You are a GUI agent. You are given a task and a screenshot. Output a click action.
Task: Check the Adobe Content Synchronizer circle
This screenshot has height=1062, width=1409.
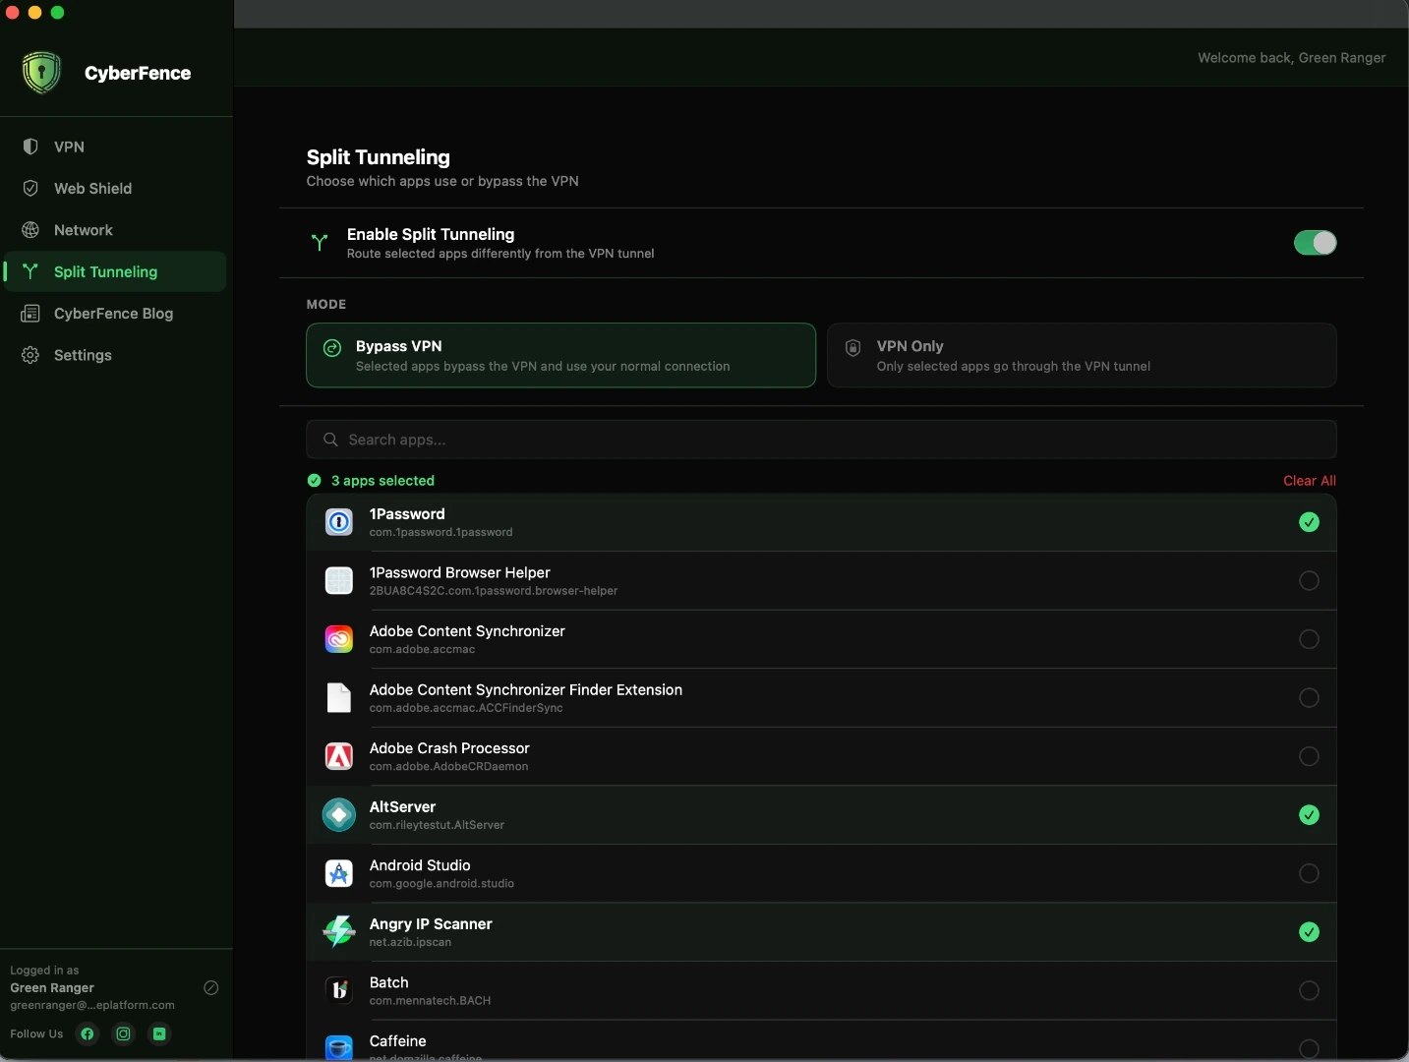pyautogui.click(x=1309, y=639)
